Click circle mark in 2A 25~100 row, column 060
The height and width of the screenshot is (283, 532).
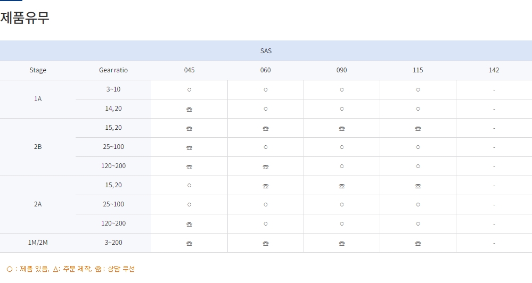(266, 204)
